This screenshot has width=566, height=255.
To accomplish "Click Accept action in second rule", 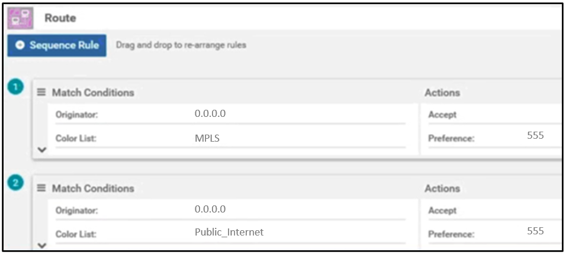I will (x=442, y=210).
